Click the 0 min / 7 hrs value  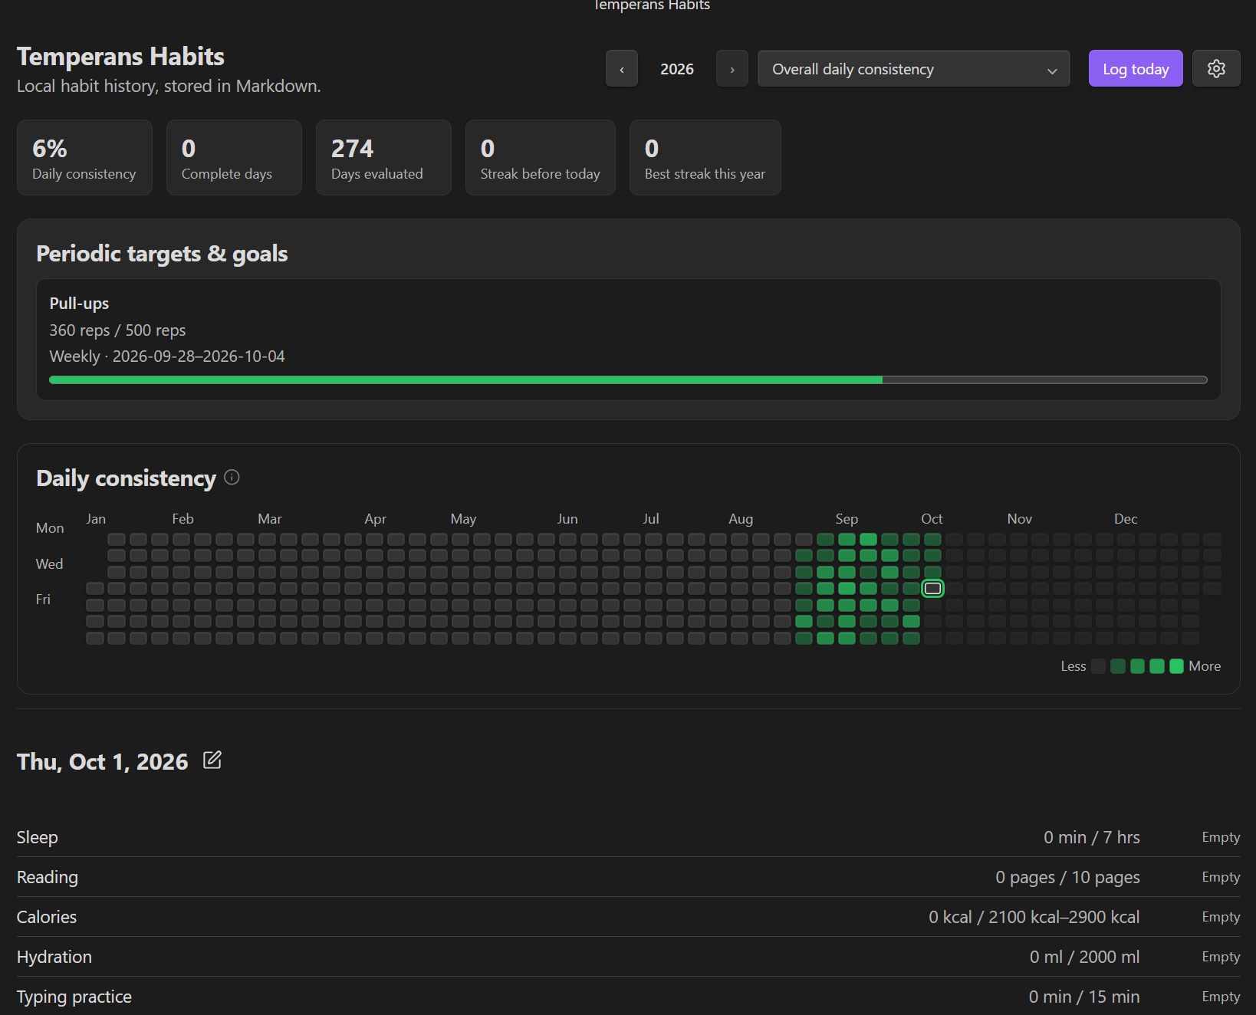pyautogui.click(x=1092, y=837)
